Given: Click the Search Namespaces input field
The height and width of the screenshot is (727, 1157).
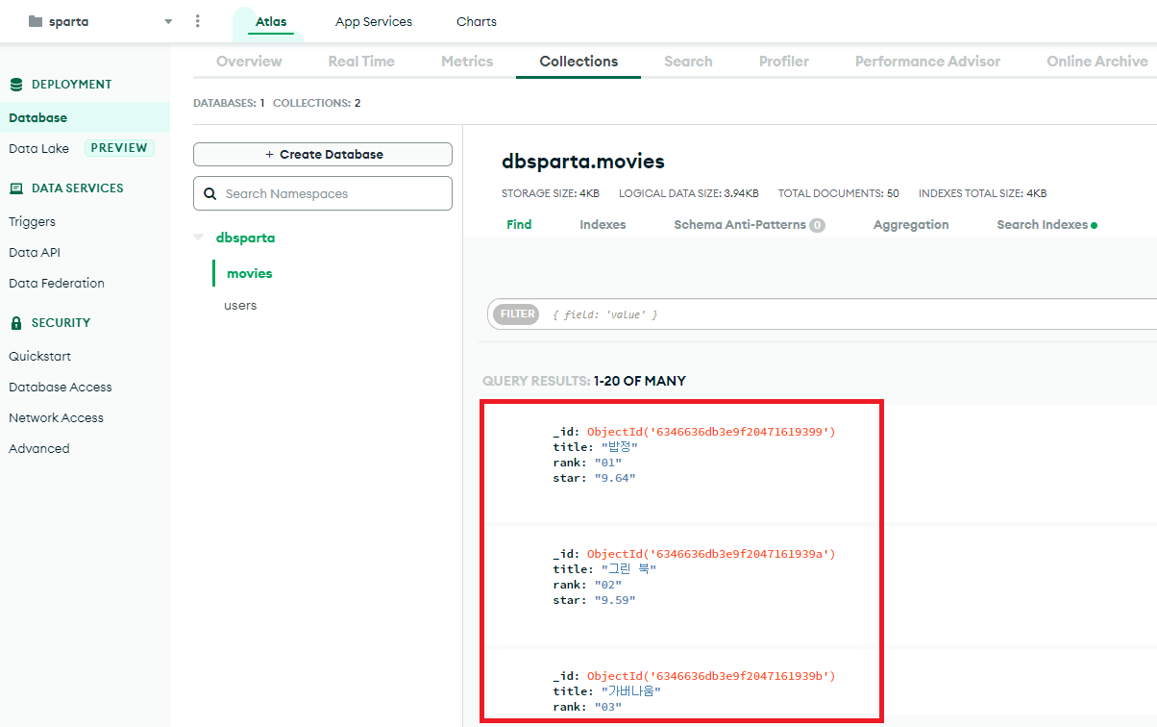Looking at the screenshot, I should 323,193.
